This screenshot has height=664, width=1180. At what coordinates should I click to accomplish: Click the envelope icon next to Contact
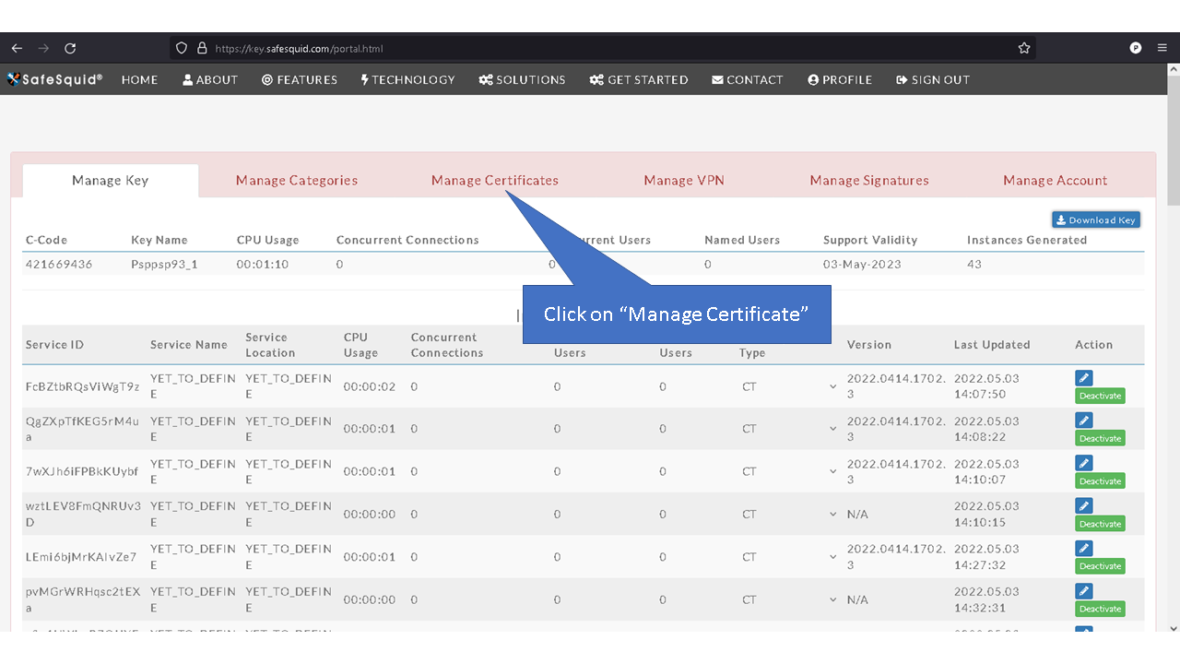point(720,79)
